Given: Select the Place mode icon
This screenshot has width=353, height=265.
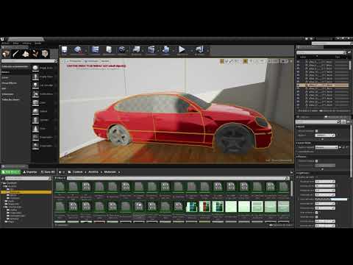Looking at the screenshot, I should [x=6, y=54].
